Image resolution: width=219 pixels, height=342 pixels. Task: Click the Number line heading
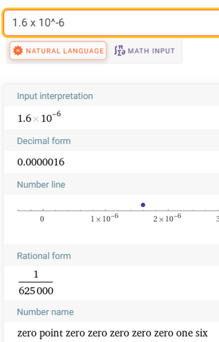[x=41, y=185]
